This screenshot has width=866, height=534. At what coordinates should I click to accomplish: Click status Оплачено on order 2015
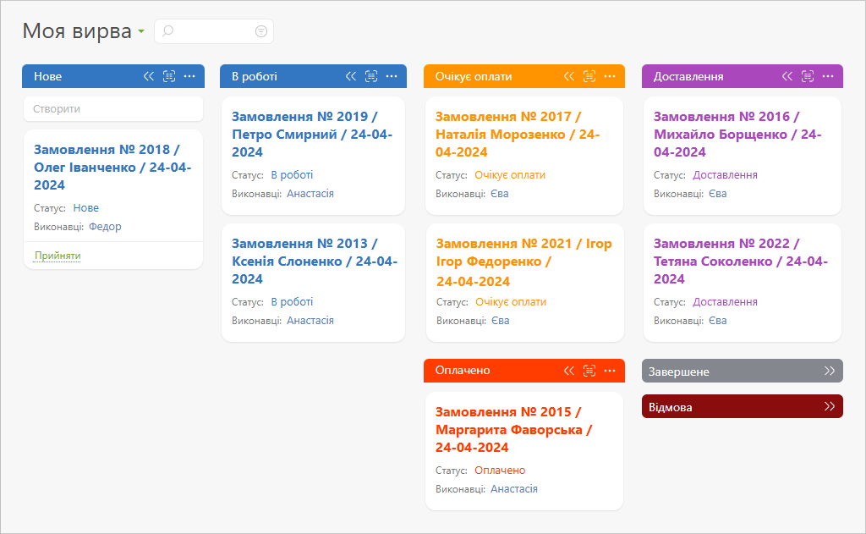[500, 471]
